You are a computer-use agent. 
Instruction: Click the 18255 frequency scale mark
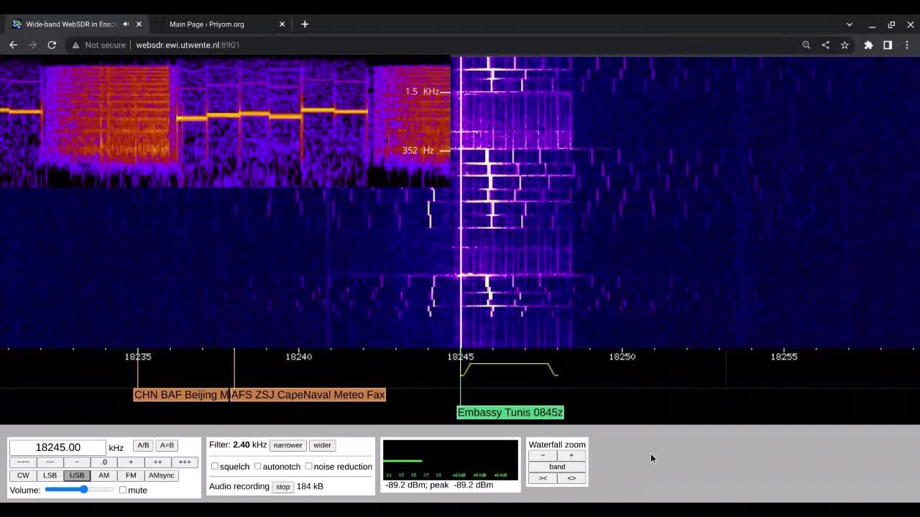pos(784,356)
